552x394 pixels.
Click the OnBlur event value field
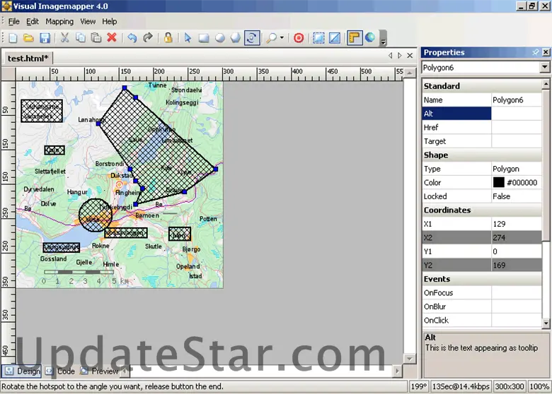(x=517, y=306)
